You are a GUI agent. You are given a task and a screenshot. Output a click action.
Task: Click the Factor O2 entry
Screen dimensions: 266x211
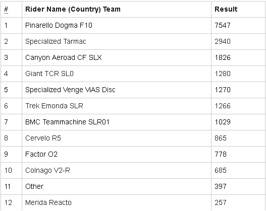coord(41,154)
